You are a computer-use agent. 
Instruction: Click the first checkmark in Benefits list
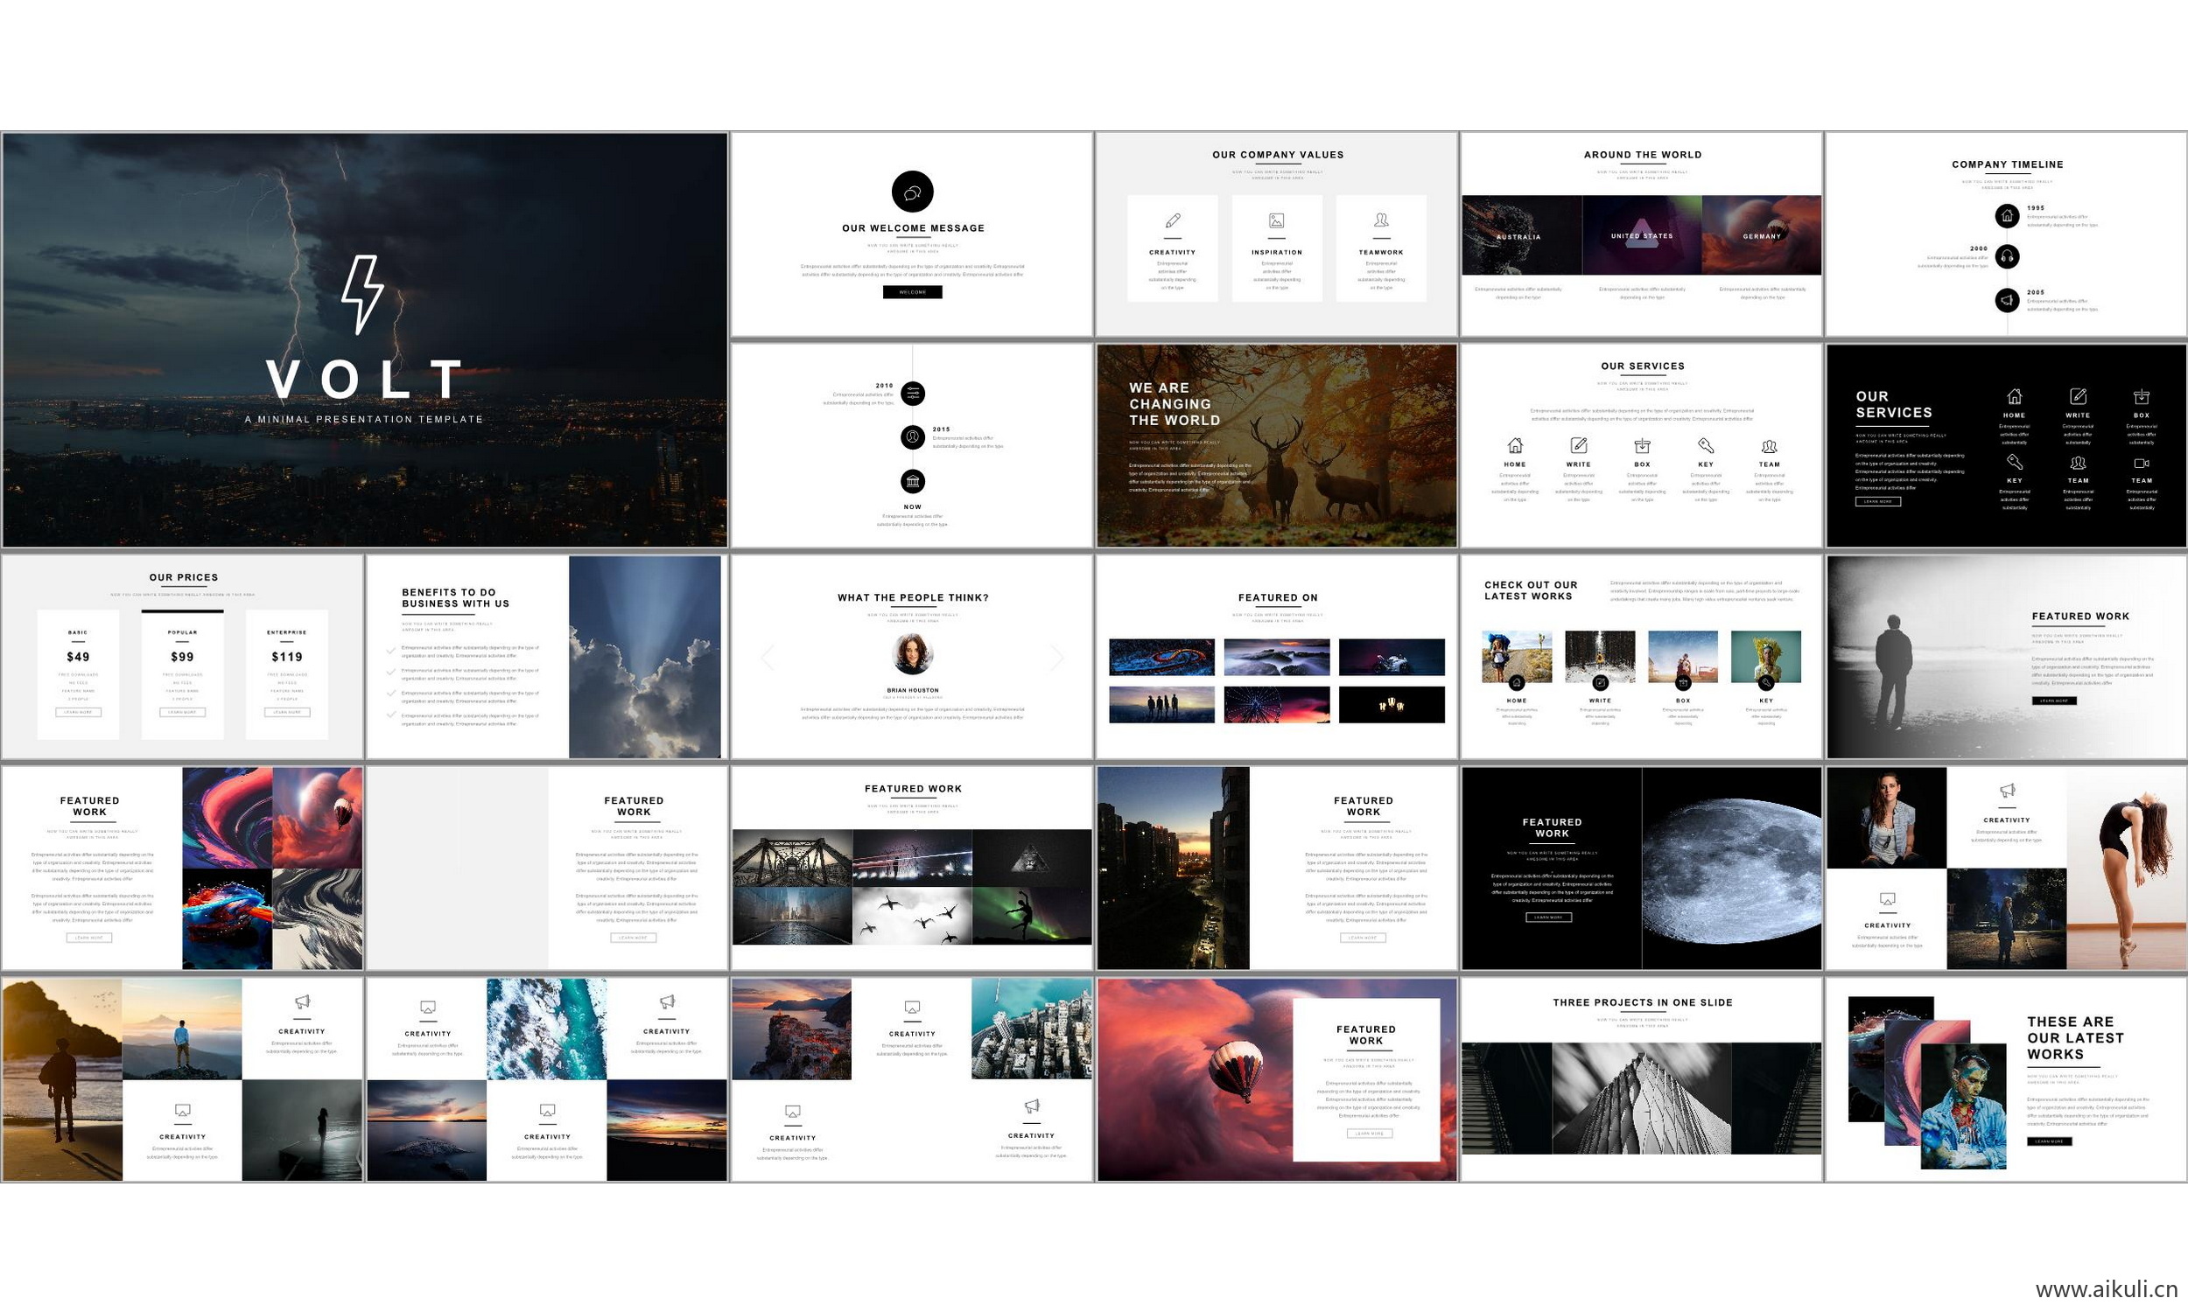tap(391, 651)
